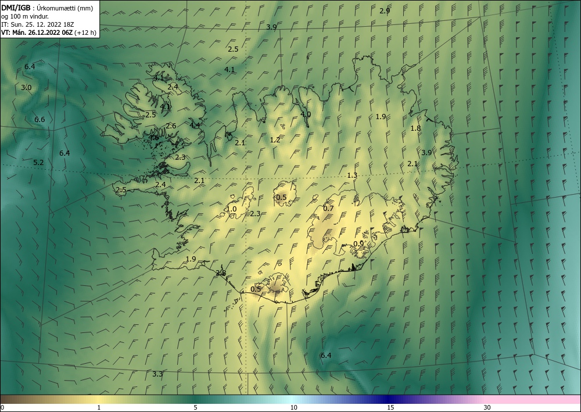Screen dimensions: 581x412
Task: Click the 2.9 precipitation value on the map
Action: [x=385, y=10]
